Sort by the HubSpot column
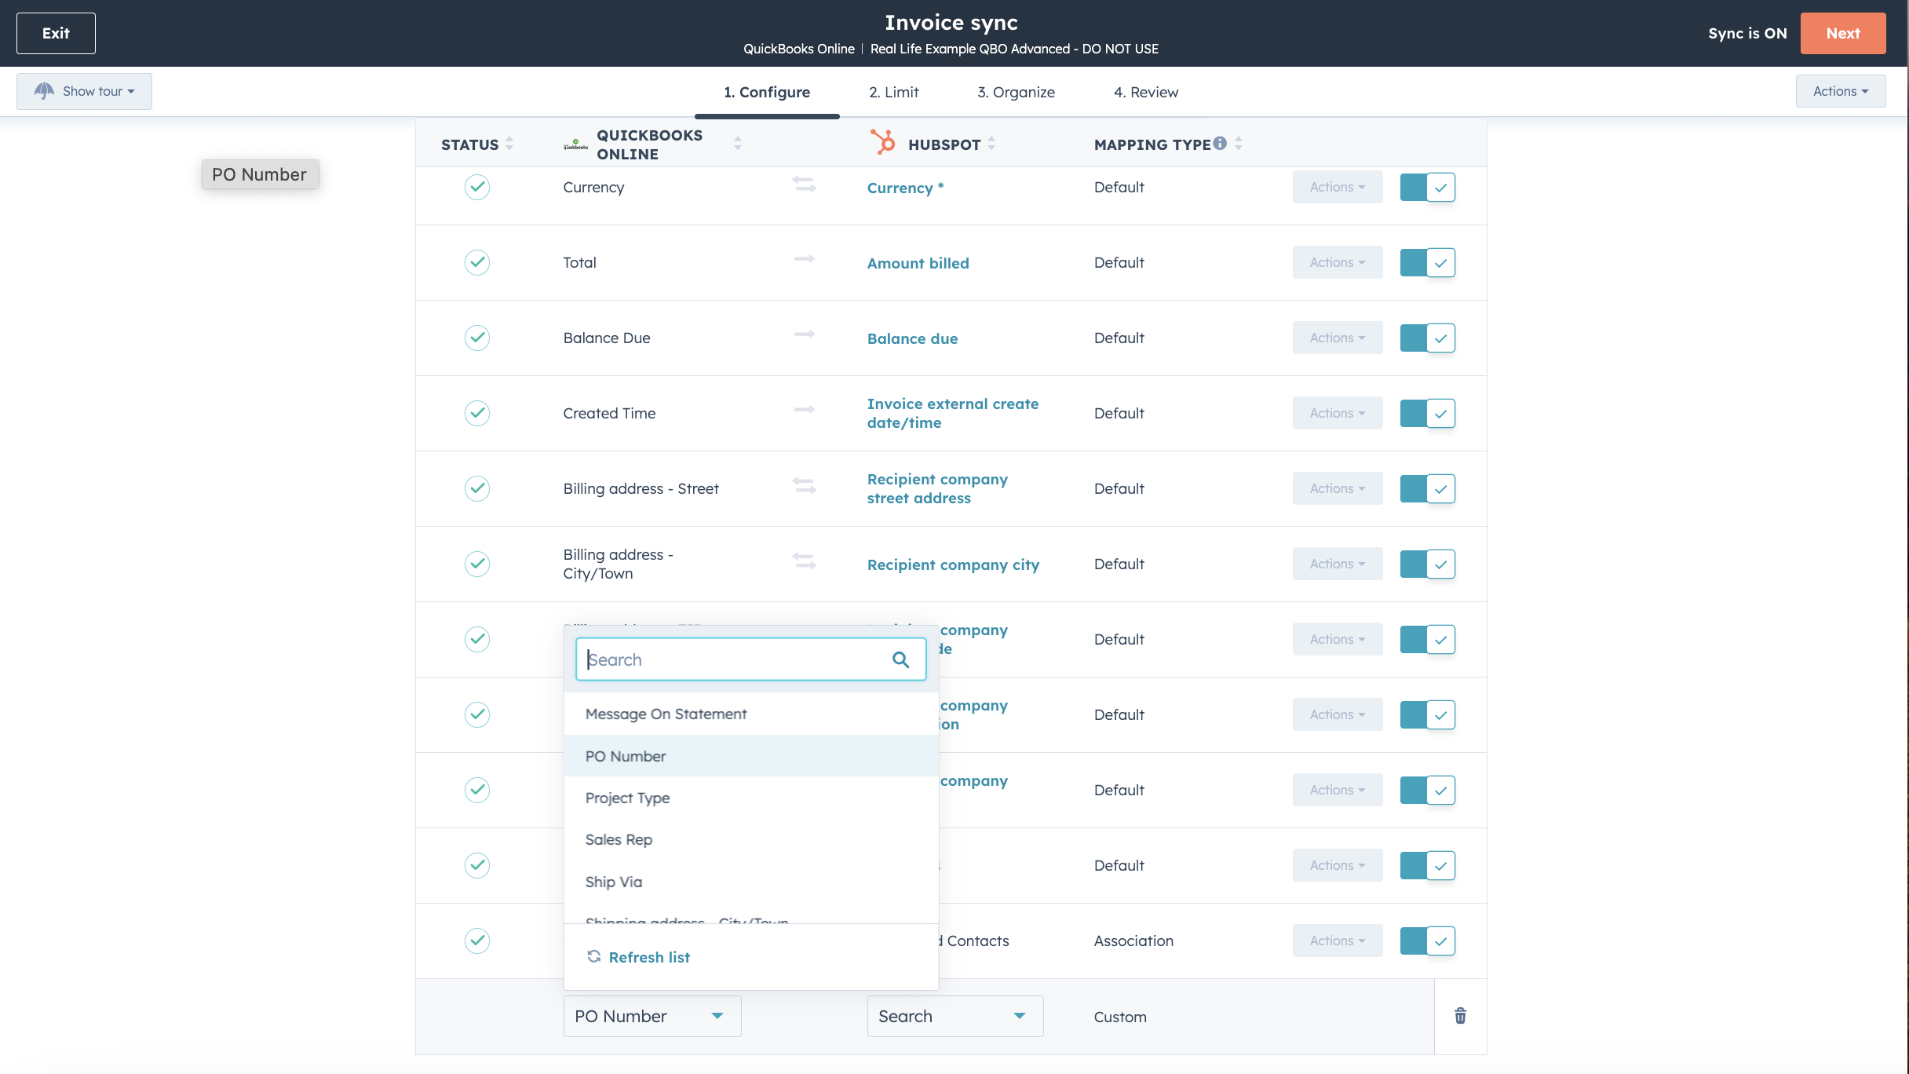This screenshot has width=1909, height=1074. click(x=991, y=144)
